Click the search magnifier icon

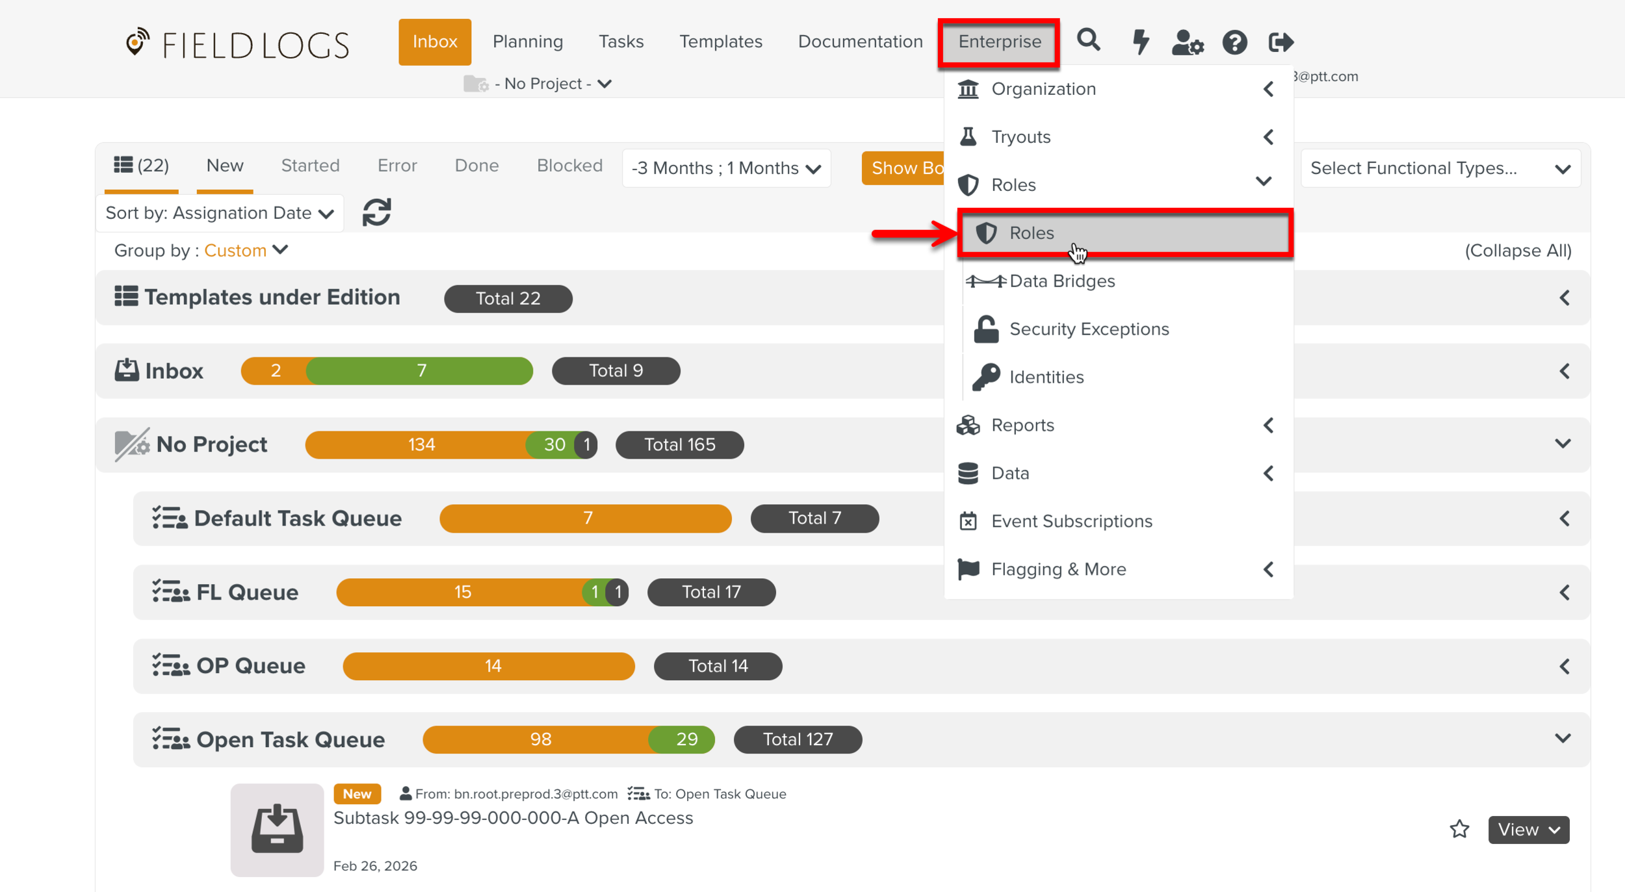click(1089, 41)
